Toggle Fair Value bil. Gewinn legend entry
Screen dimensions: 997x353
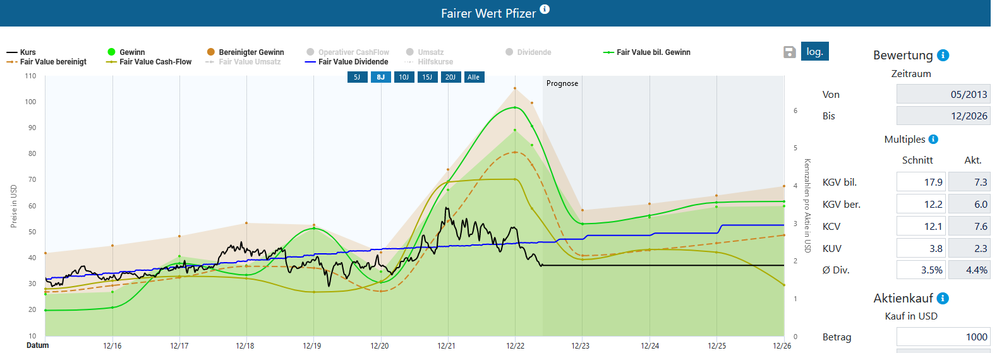[x=647, y=52]
